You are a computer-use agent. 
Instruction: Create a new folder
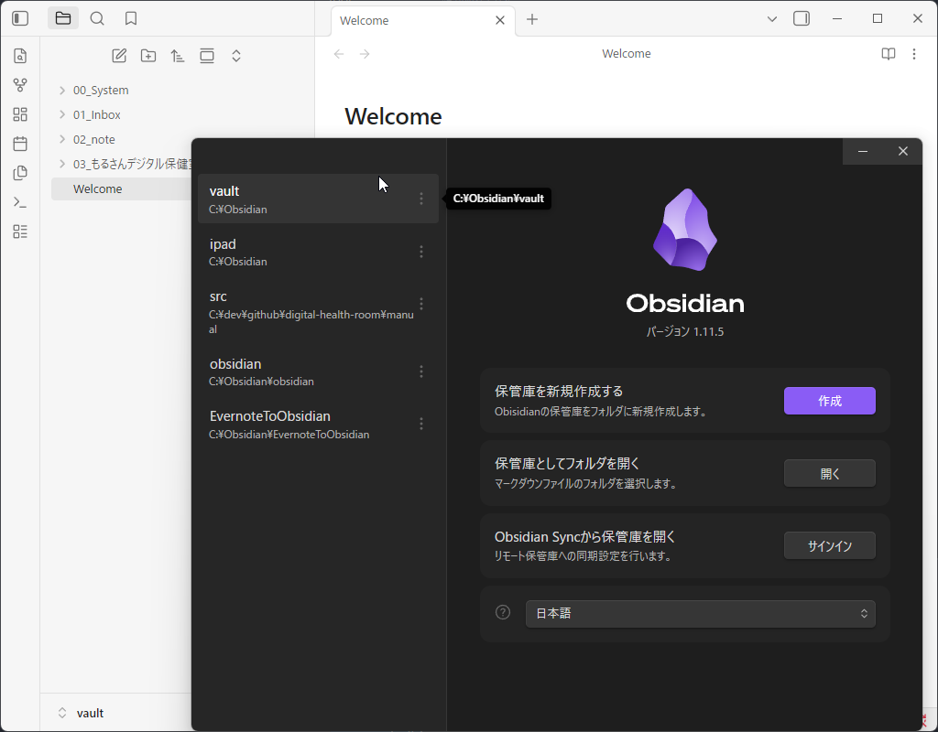pyautogui.click(x=148, y=56)
